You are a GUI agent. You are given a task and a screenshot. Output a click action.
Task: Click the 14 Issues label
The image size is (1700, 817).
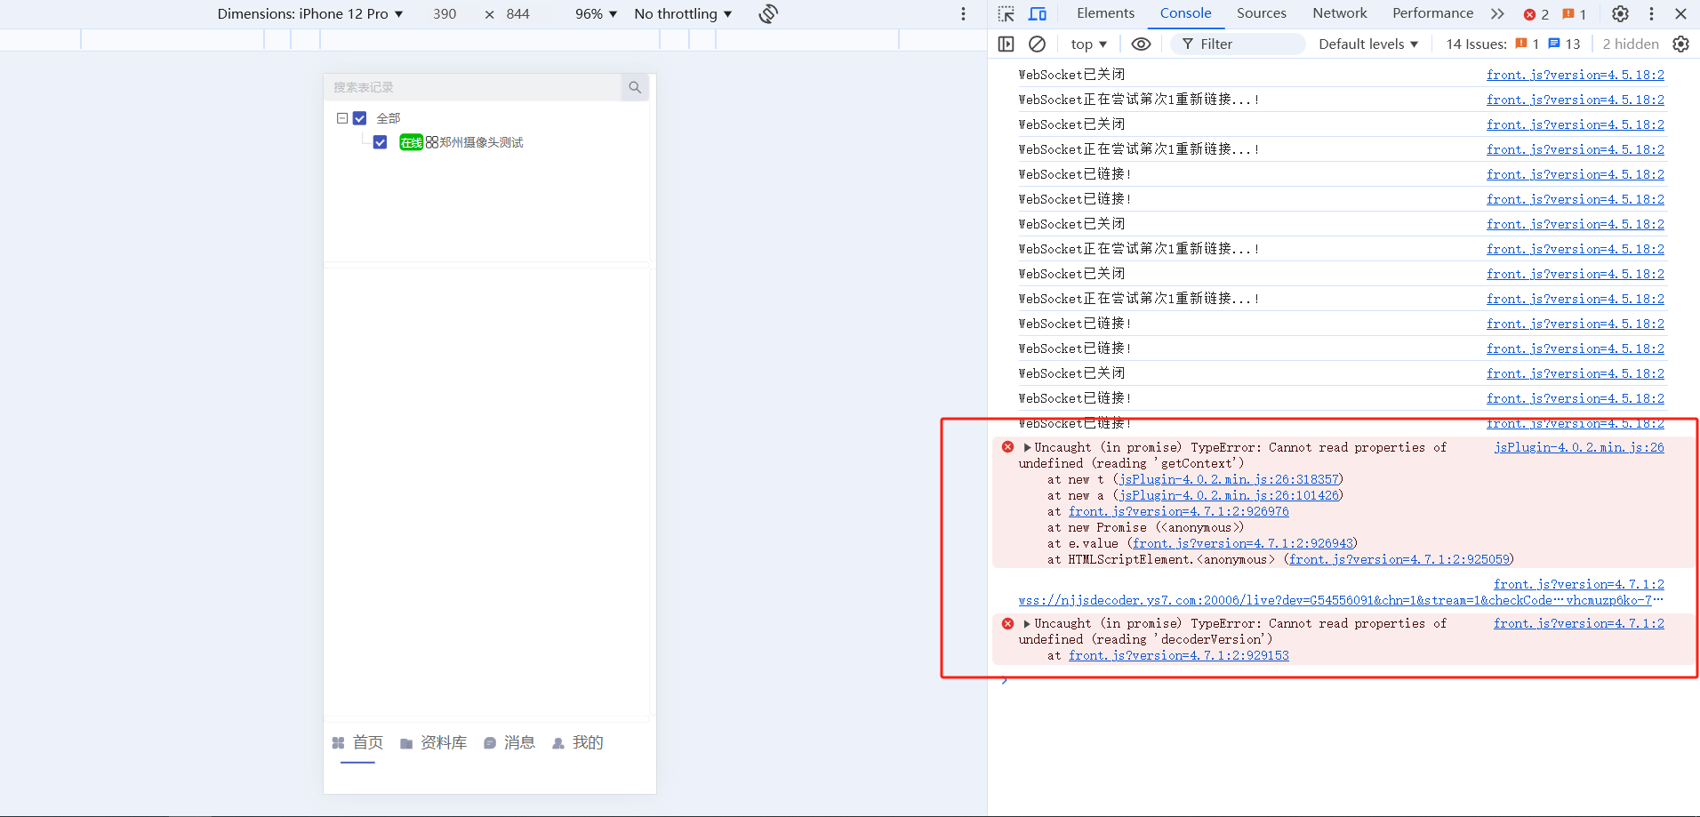click(1476, 44)
